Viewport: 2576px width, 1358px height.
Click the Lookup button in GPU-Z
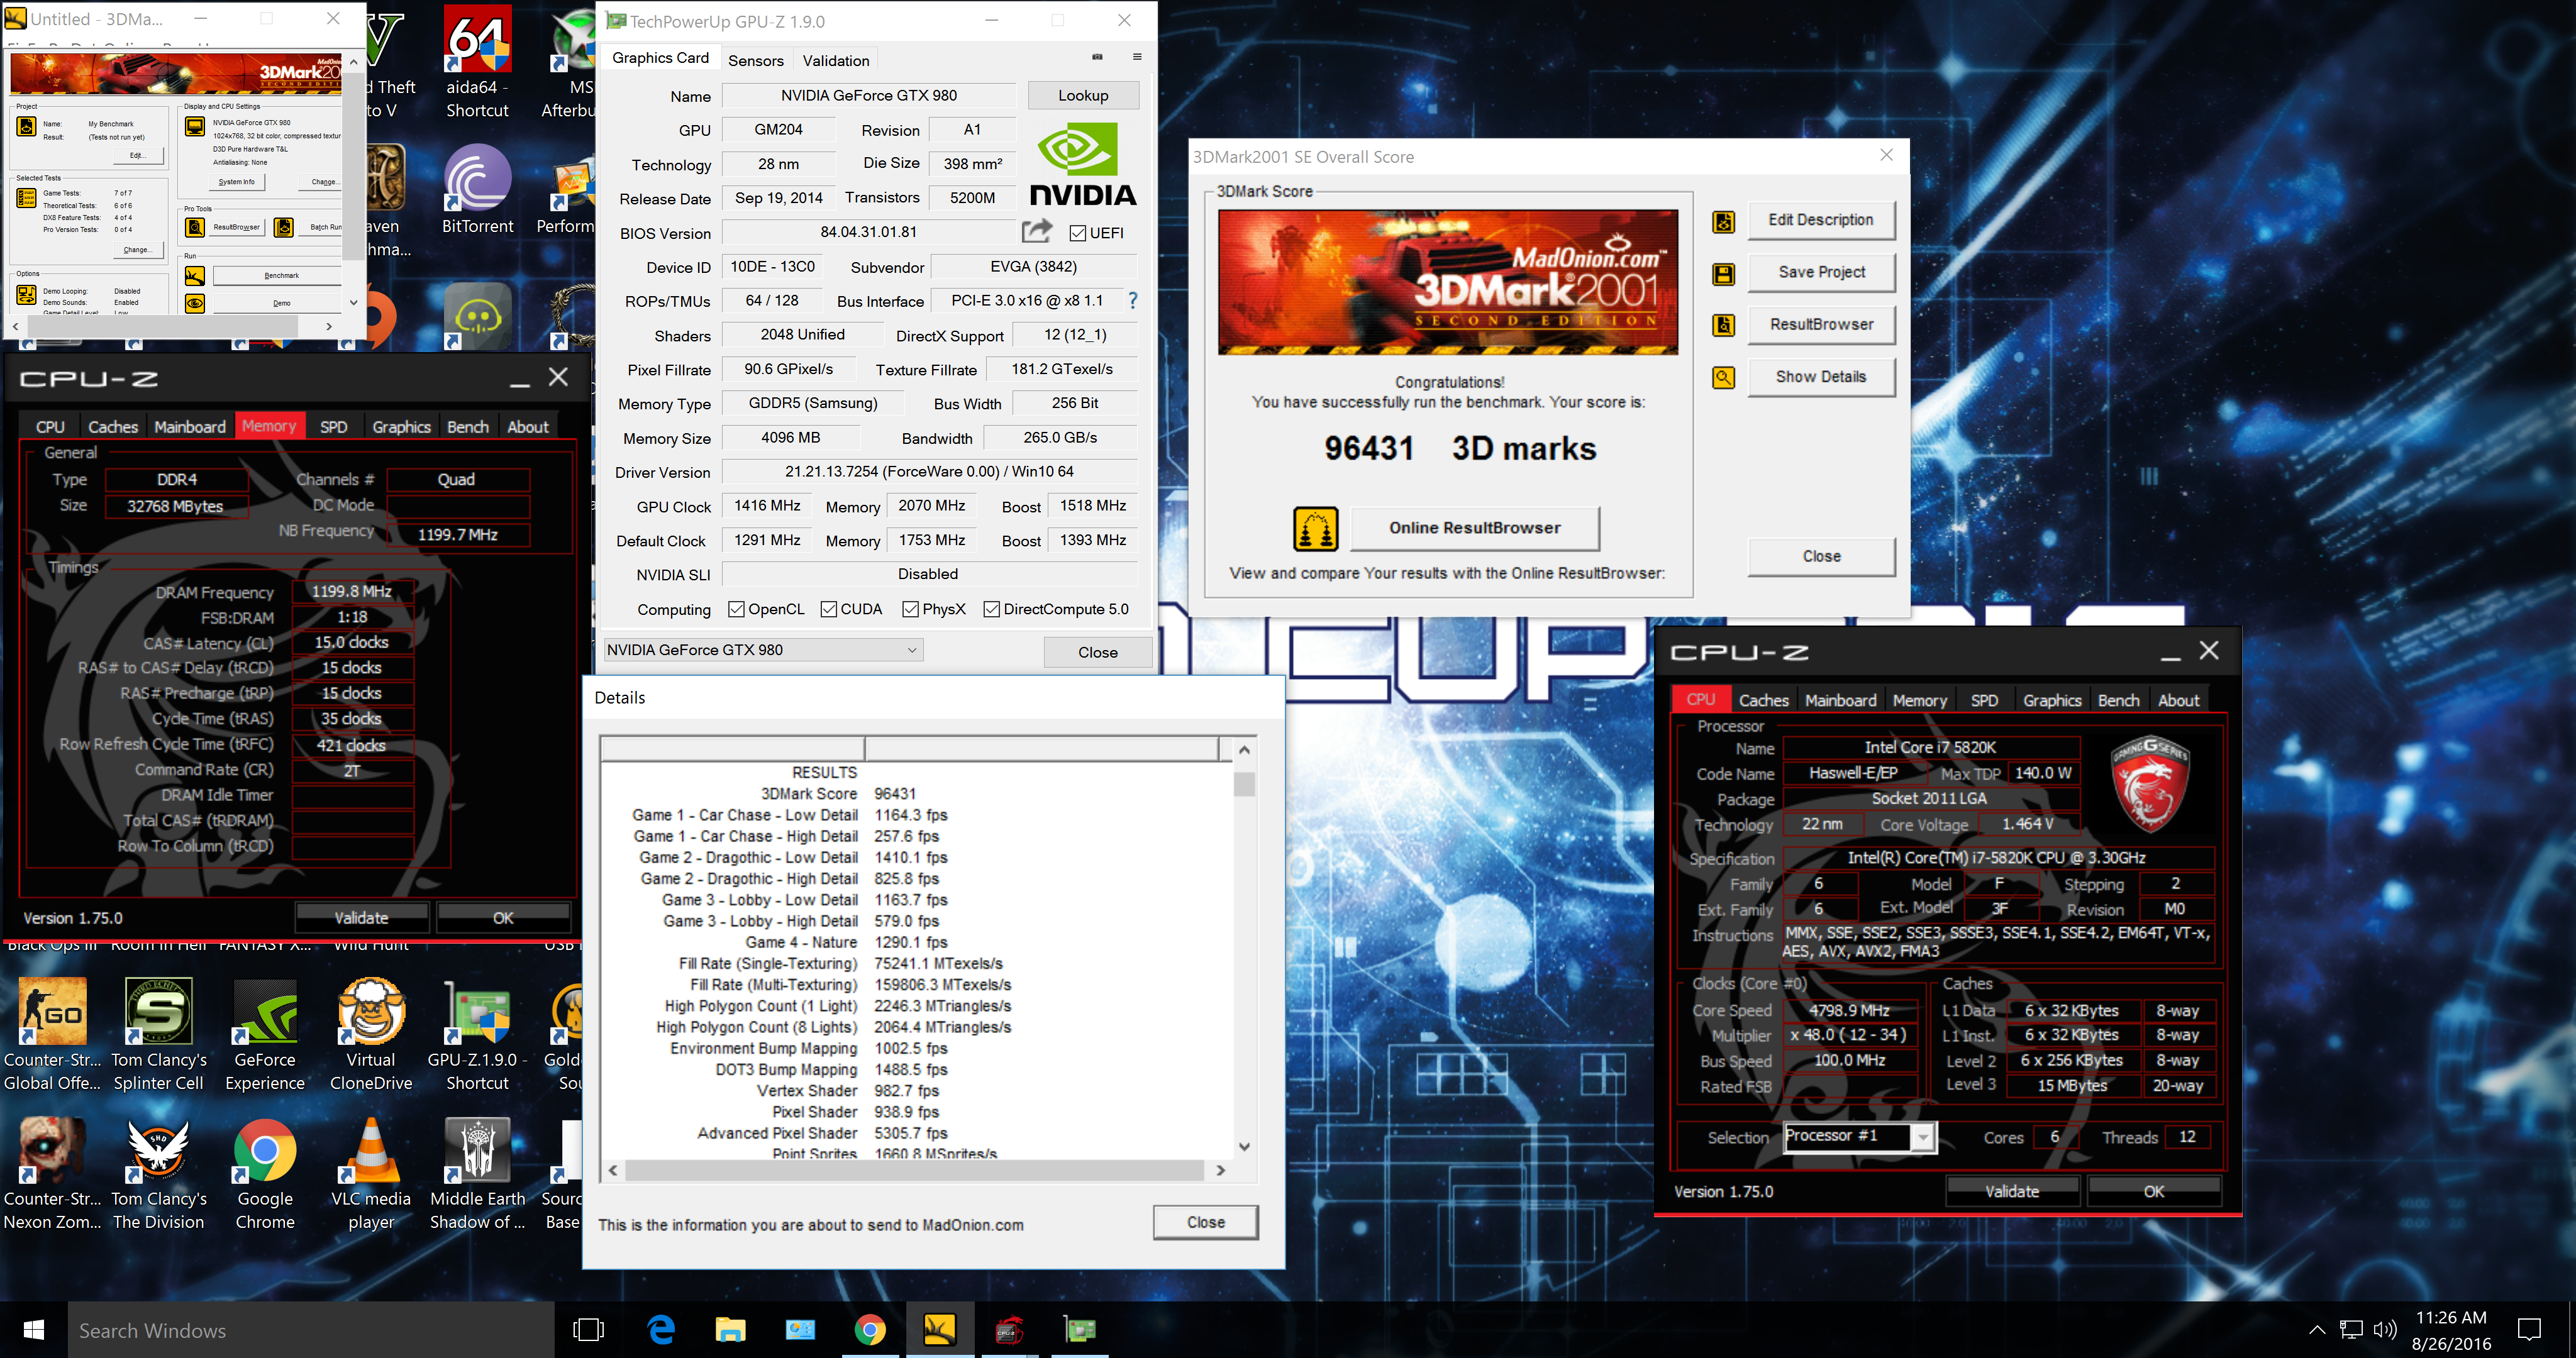(1083, 95)
